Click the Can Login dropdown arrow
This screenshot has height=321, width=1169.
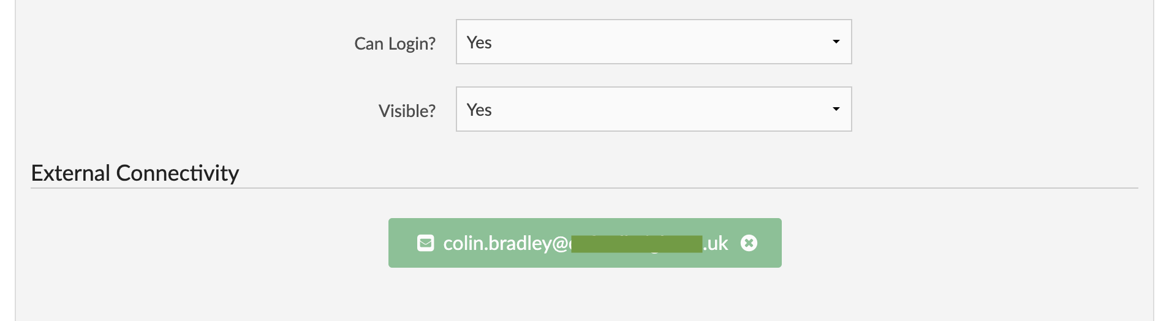pyautogui.click(x=836, y=42)
